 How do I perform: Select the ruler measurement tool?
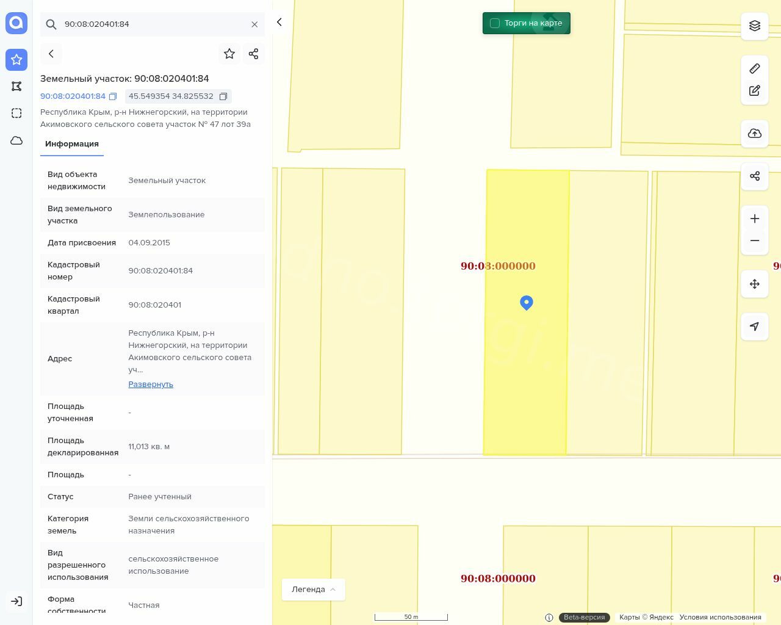(755, 68)
